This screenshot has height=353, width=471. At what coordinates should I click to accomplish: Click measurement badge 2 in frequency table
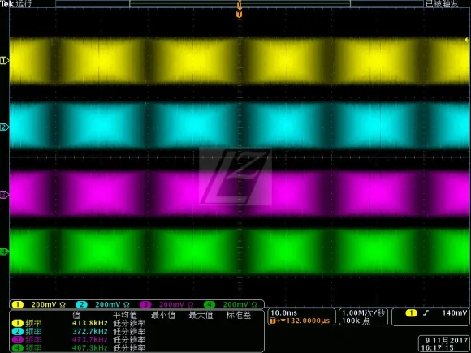tap(17, 331)
